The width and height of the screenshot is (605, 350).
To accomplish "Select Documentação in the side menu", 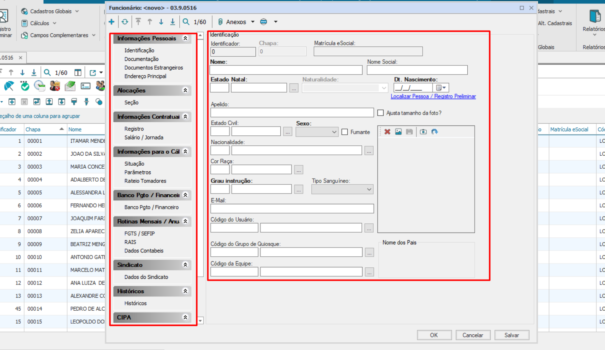I will 141,59.
